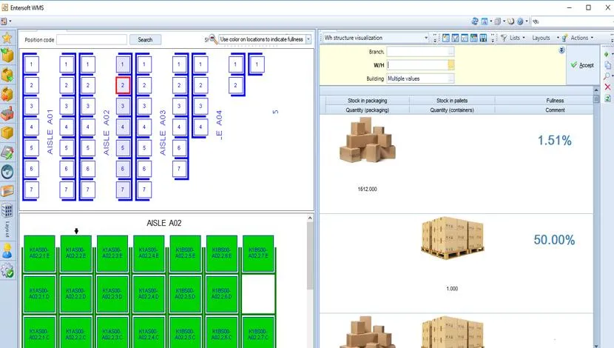
Task: Open the Actions dropdown menu
Action: coord(581,38)
